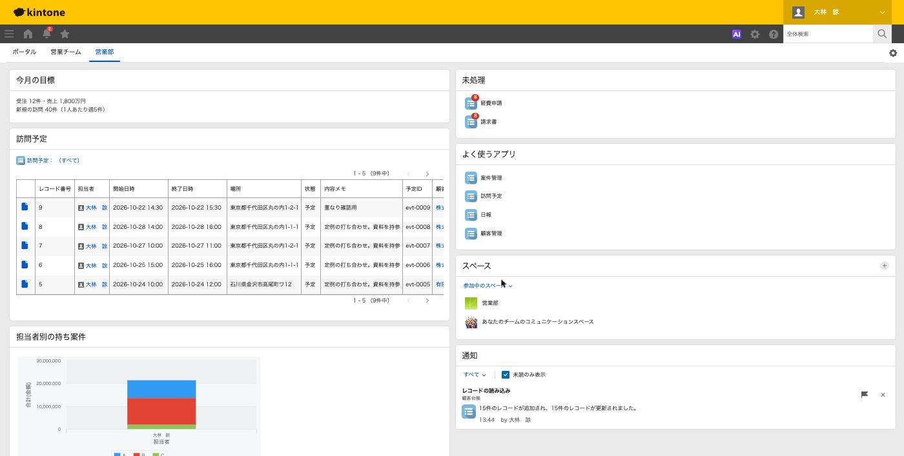Open record detail icon for record 7
The width and height of the screenshot is (904, 456).
coord(25,246)
